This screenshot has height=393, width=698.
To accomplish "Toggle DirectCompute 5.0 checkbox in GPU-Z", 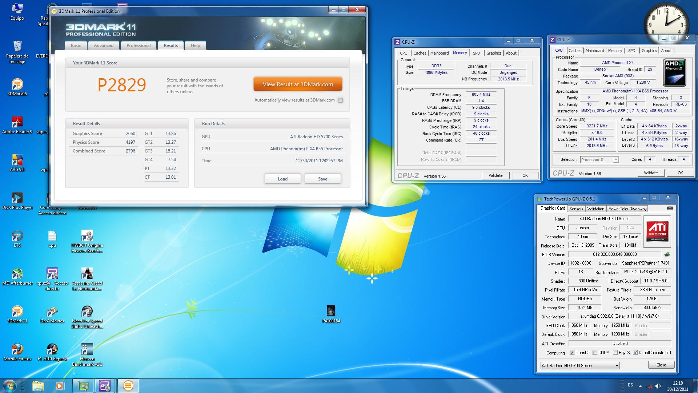I will pyautogui.click(x=635, y=352).
